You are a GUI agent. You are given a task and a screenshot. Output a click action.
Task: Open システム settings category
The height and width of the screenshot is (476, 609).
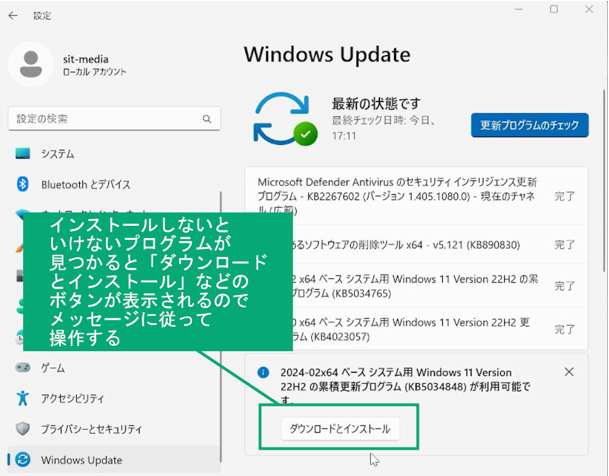[114, 153]
